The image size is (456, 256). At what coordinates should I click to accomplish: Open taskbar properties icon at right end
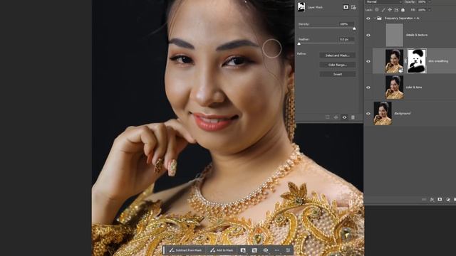click(288, 250)
